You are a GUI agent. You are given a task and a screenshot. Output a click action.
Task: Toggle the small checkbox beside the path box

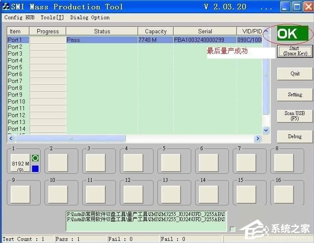pos(232,229)
